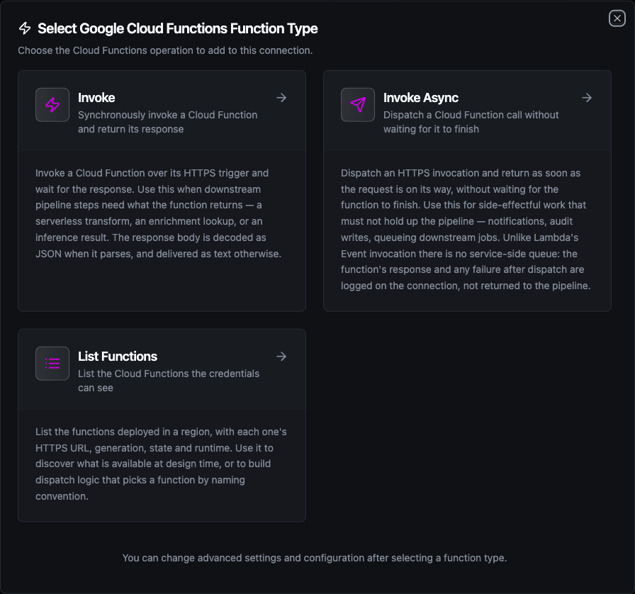Select the Invoke function type heading
Screen dimensions: 635x594
pos(96,98)
